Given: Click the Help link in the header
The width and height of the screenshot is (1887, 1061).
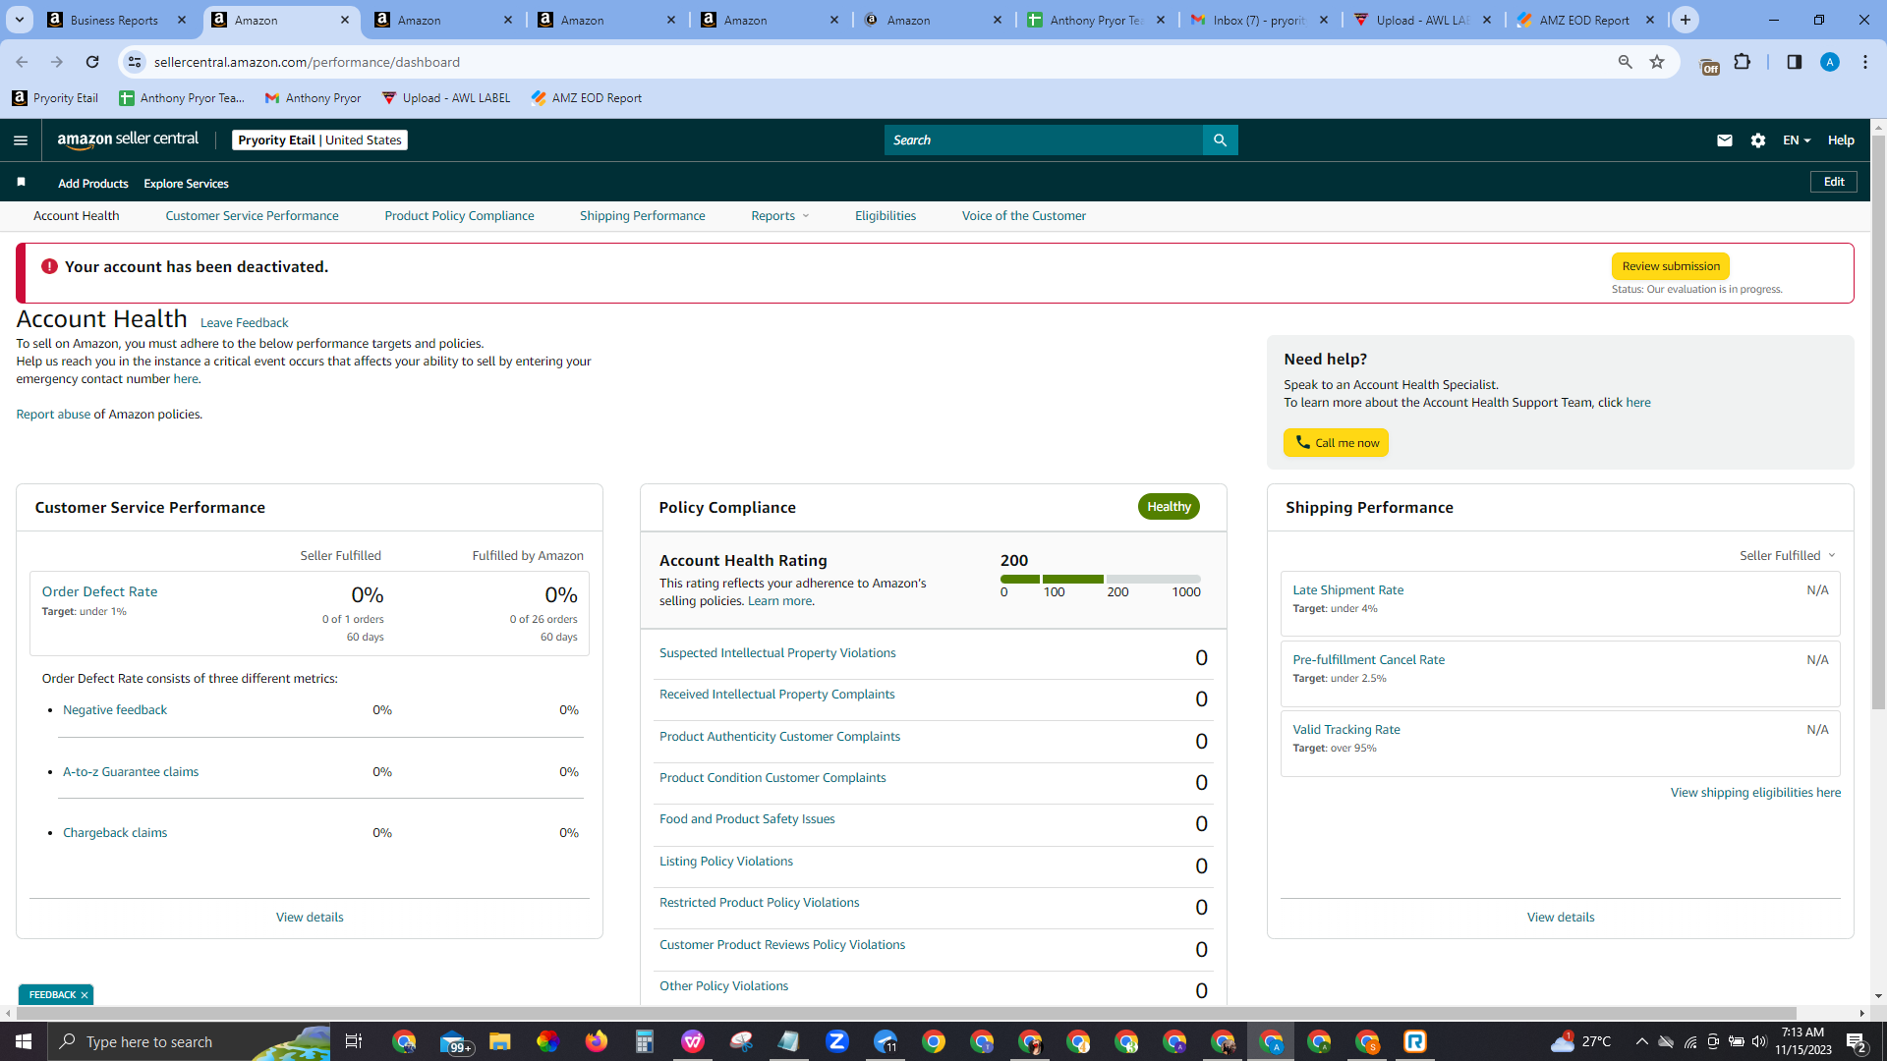Looking at the screenshot, I should coord(1841,140).
